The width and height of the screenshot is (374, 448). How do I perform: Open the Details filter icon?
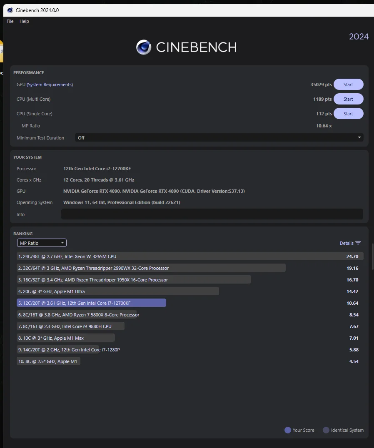click(x=358, y=243)
